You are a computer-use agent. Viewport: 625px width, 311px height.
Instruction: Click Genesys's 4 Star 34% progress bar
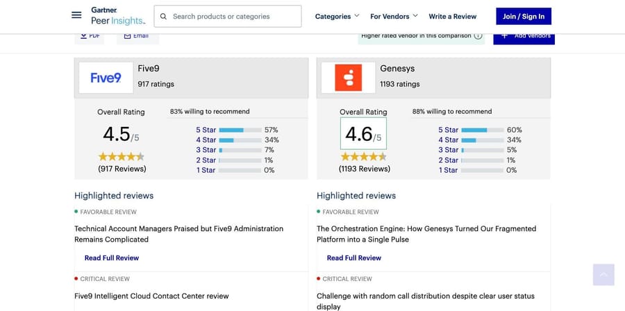pos(483,140)
